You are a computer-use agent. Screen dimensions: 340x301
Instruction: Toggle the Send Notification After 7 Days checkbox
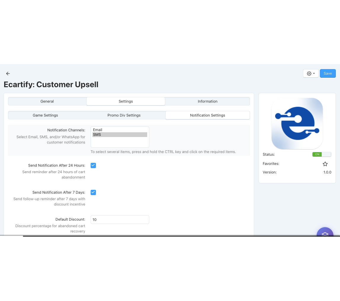[x=93, y=192]
